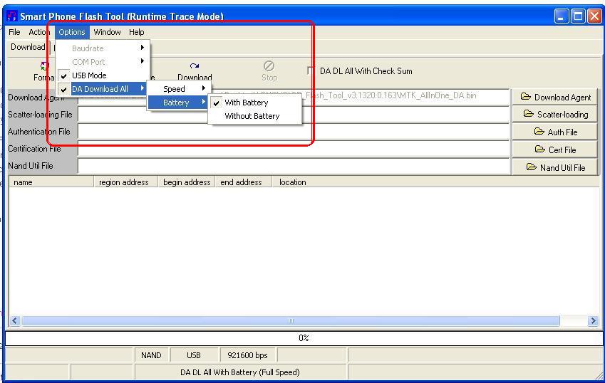
Task: Open the File menu
Action: [14, 32]
